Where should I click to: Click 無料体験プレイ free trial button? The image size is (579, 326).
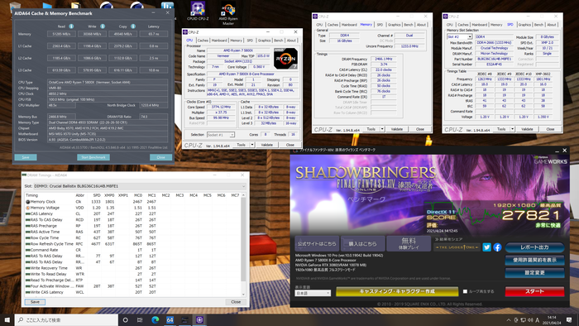[x=409, y=243]
